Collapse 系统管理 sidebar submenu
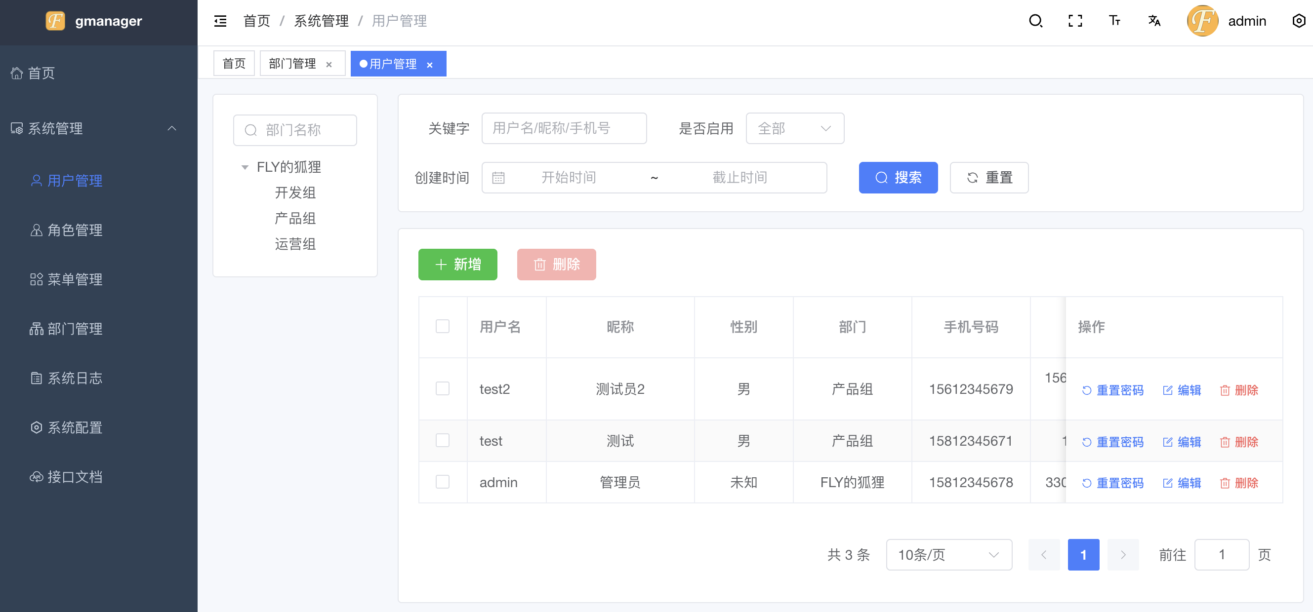Image resolution: width=1313 pixels, height=612 pixels. click(99, 128)
